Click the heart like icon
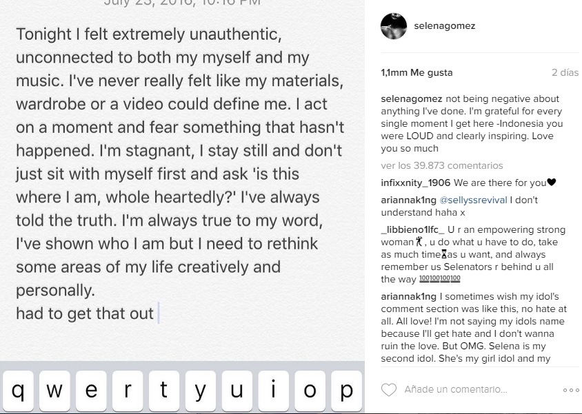 (389, 390)
